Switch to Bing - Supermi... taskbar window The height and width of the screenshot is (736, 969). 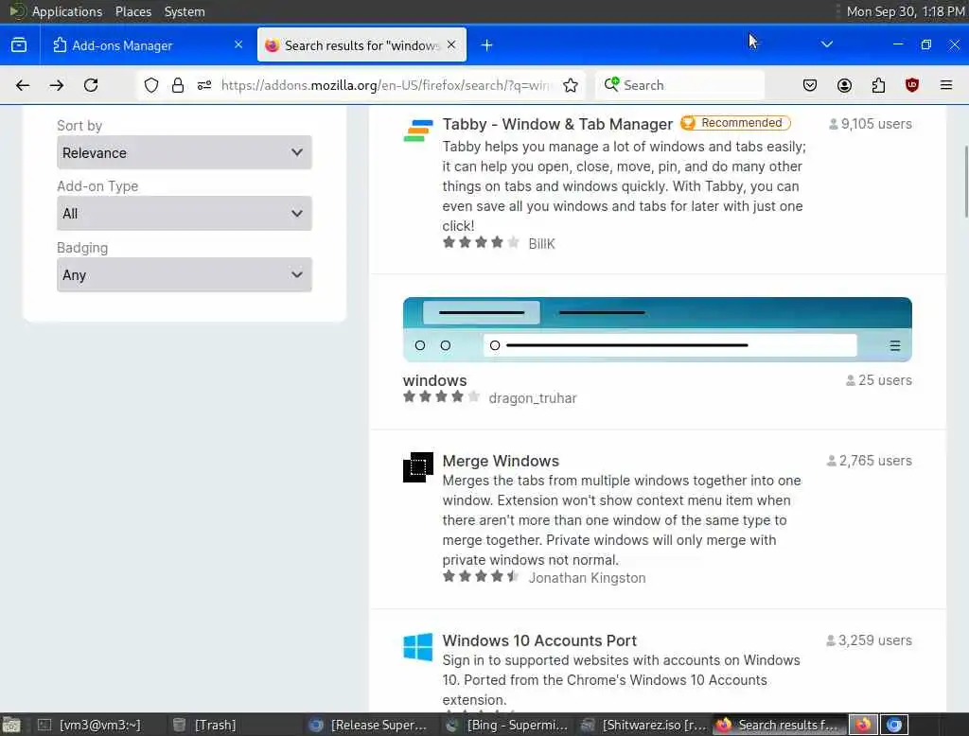coord(508,725)
